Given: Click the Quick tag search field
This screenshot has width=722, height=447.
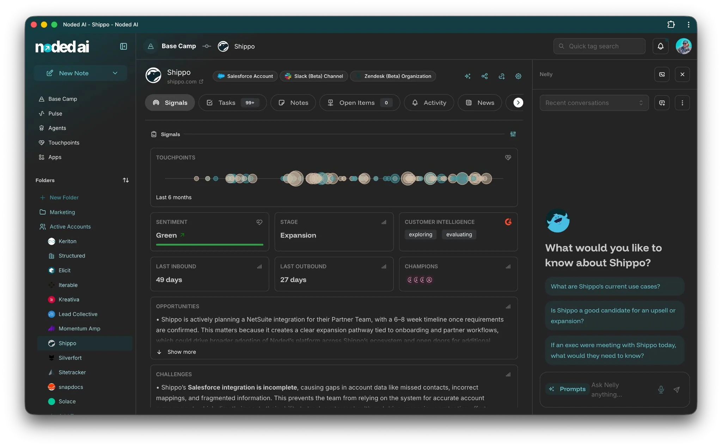Looking at the screenshot, I should (x=599, y=46).
